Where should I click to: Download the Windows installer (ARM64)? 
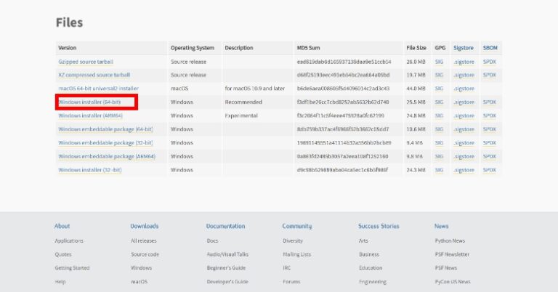(x=90, y=115)
